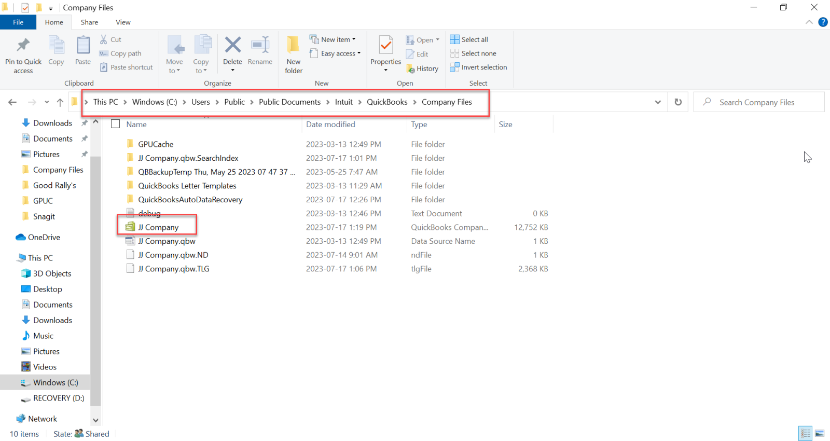This screenshot has width=830, height=441.
Task: Select OneDrive in navigation pane
Action: (38, 237)
